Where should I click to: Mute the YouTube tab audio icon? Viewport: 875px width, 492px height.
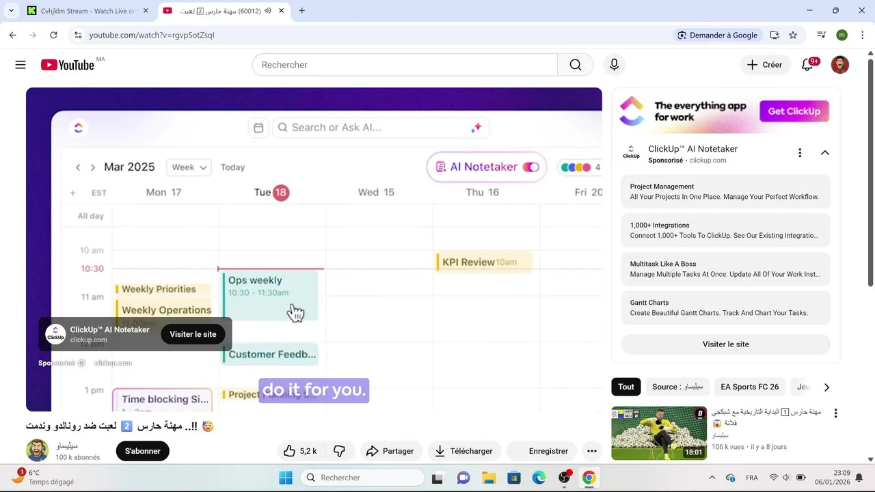pos(267,11)
